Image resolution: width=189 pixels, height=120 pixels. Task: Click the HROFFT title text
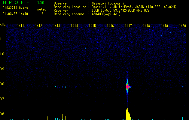tap(18, 3)
